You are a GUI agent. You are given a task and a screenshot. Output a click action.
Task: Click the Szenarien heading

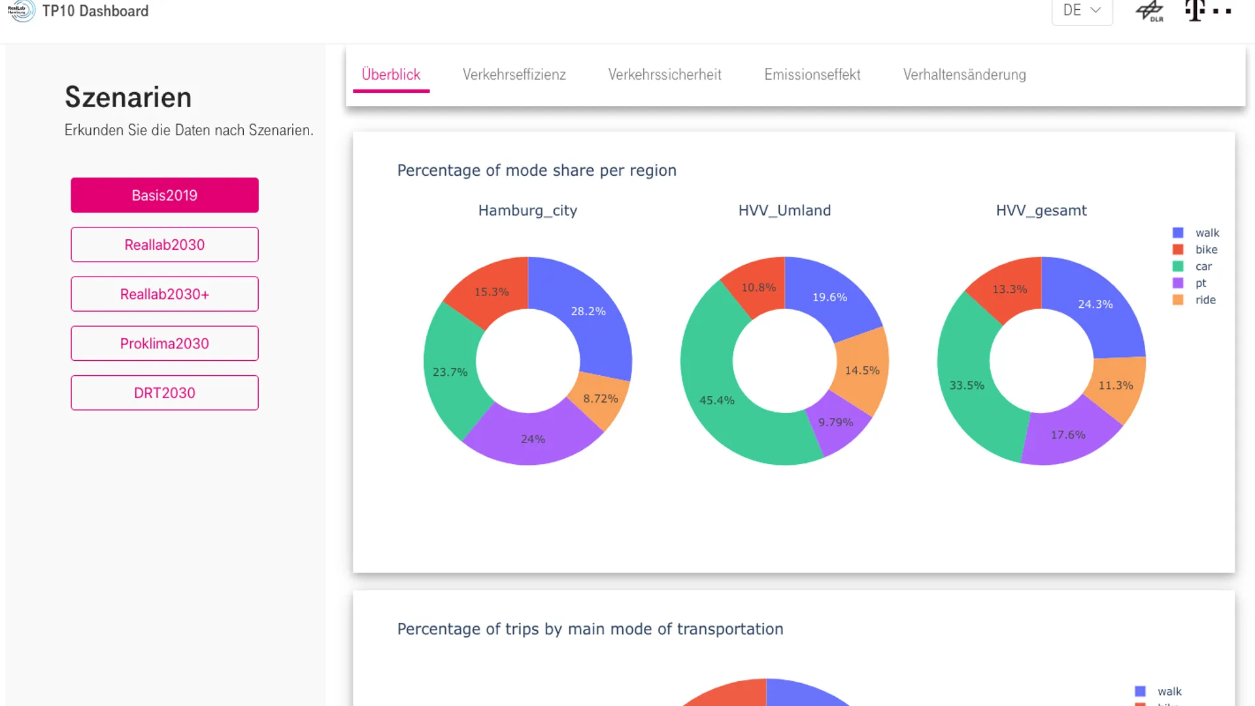point(128,97)
